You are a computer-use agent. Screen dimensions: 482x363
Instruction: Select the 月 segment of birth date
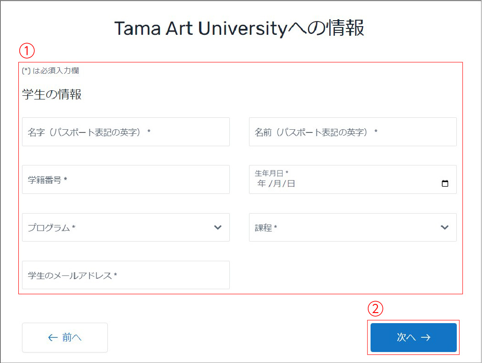[277, 184]
